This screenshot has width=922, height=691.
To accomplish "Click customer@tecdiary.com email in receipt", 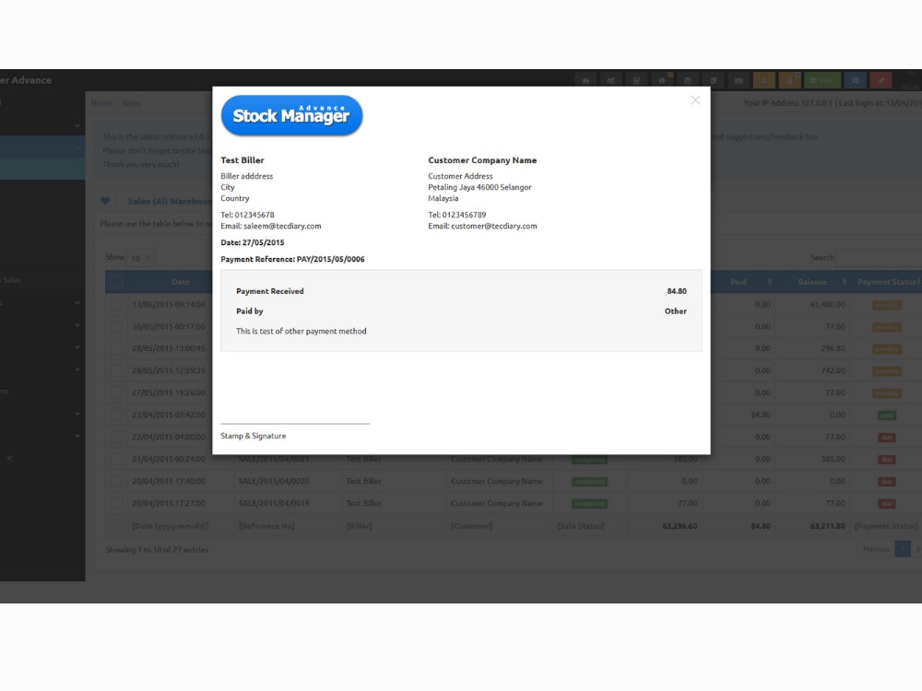I will (494, 226).
